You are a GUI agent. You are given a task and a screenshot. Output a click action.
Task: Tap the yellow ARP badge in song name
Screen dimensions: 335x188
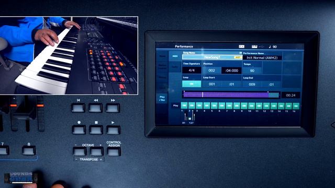[237, 57]
